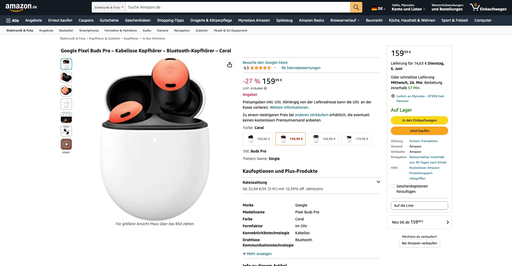Click the Suche Amazon.de search field
Screen dimensions: 512x266
tap(238, 7)
